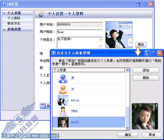Click the avatar manager dialog title icon

pyautogui.click(x=53, y=53)
